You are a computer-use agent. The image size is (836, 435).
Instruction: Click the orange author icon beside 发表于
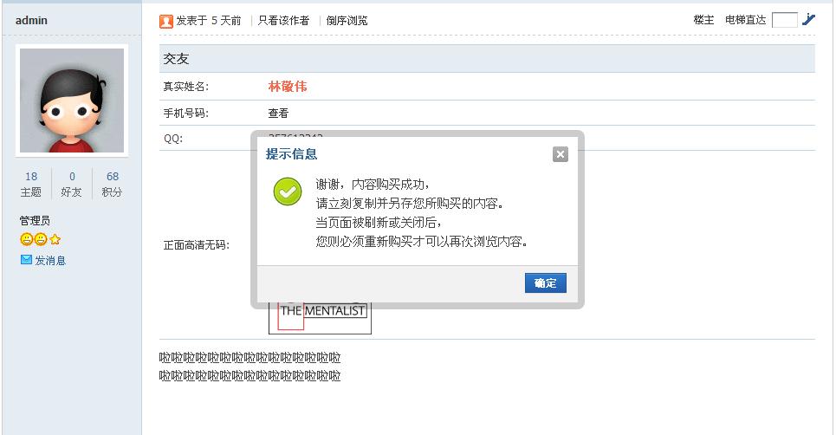(x=166, y=22)
